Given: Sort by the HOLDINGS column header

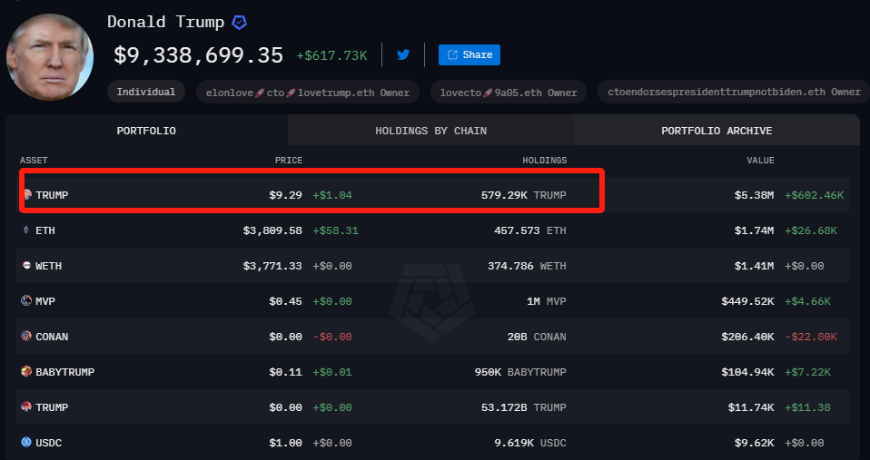Looking at the screenshot, I should click(544, 161).
